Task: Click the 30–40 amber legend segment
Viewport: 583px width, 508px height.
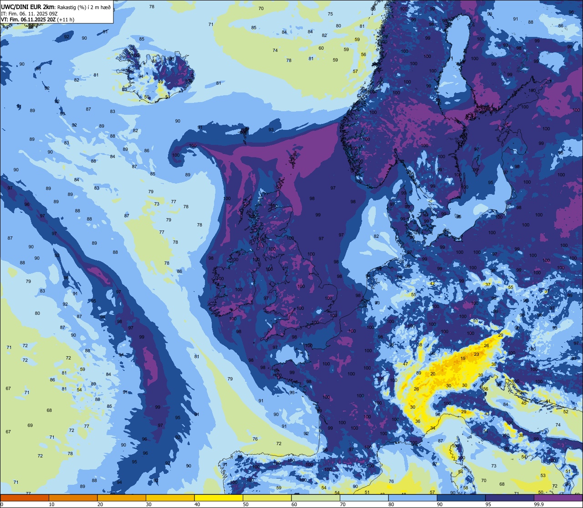Action: [x=170, y=498]
